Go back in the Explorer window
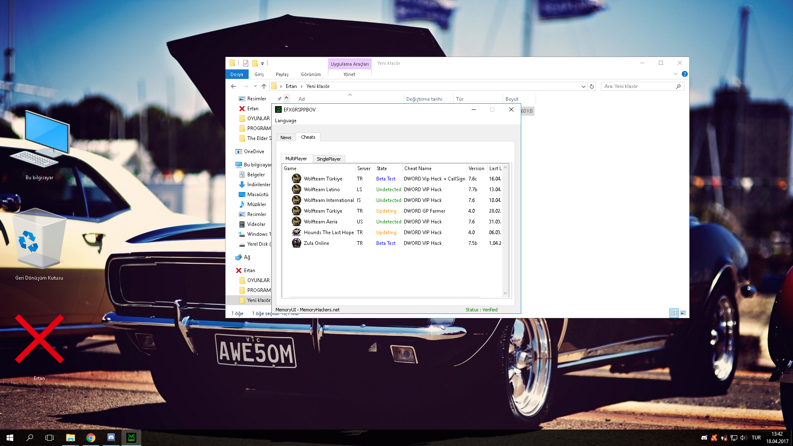793x446 pixels. coord(233,86)
